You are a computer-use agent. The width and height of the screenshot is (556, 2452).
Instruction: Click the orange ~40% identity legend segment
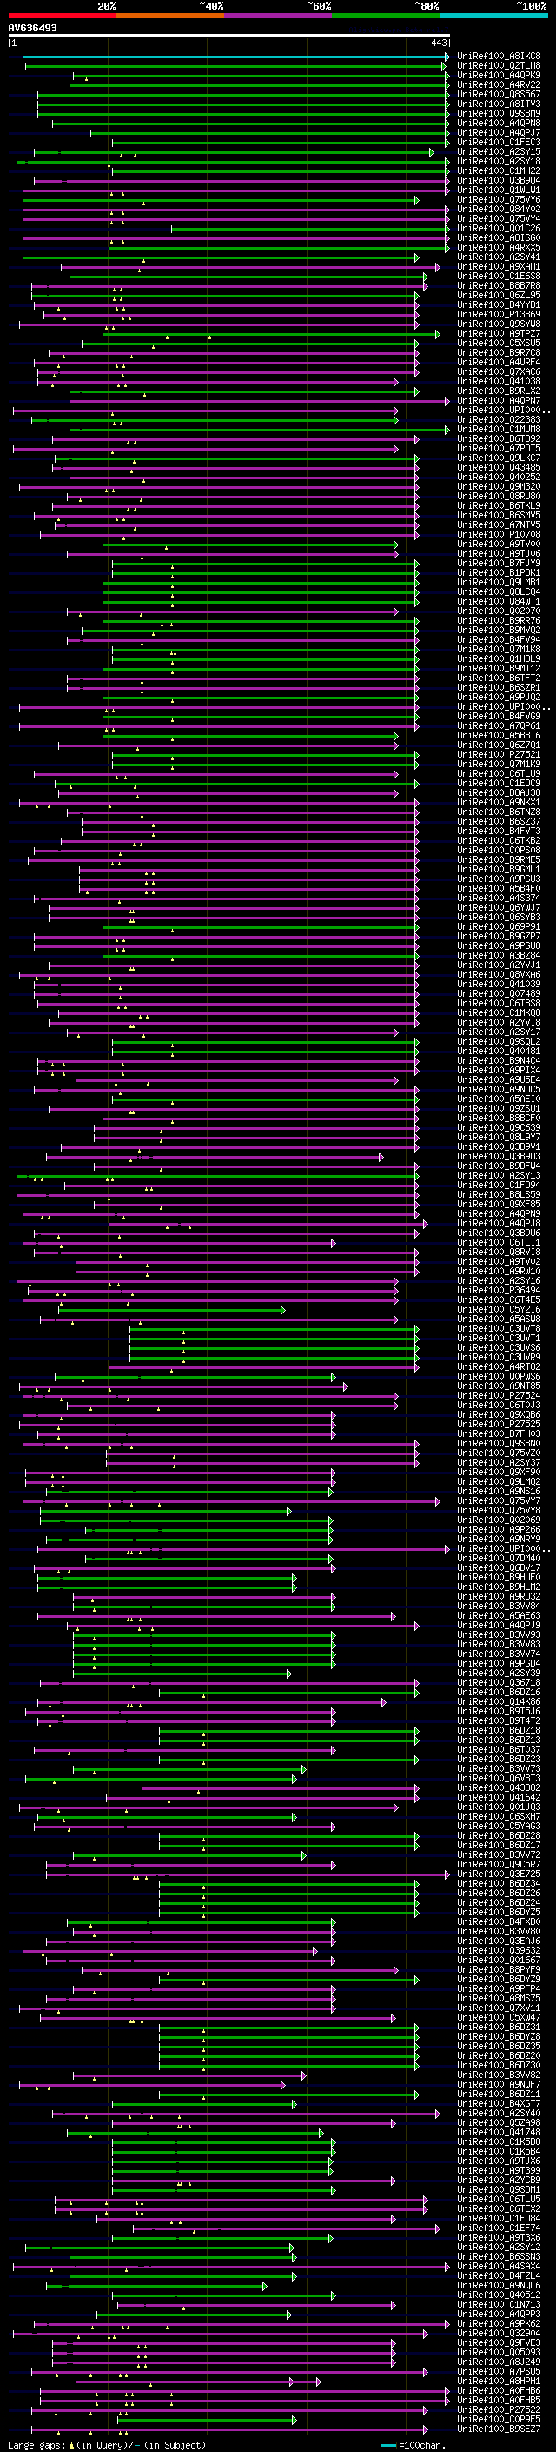170,16
